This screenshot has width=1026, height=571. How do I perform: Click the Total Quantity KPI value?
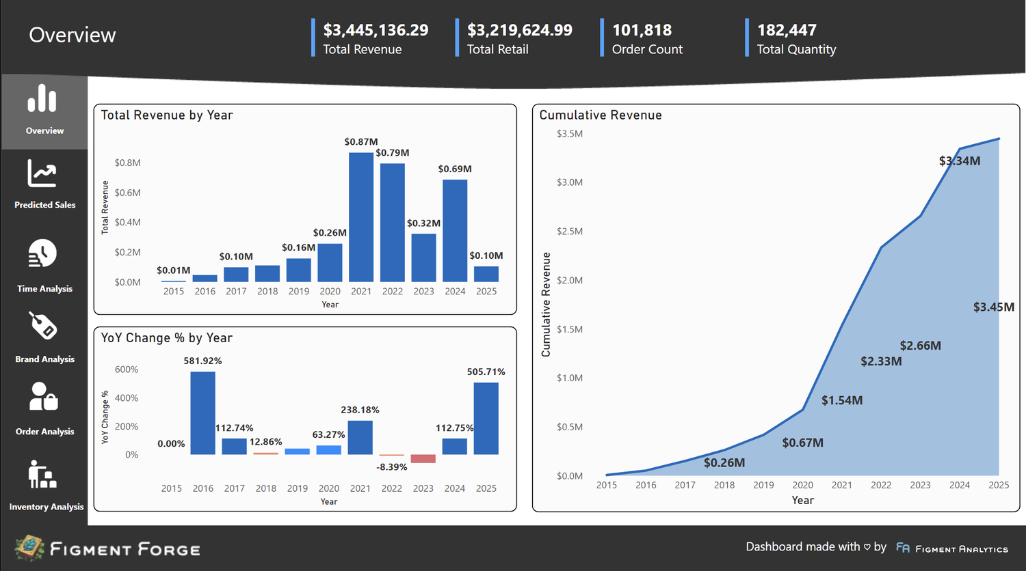[787, 30]
